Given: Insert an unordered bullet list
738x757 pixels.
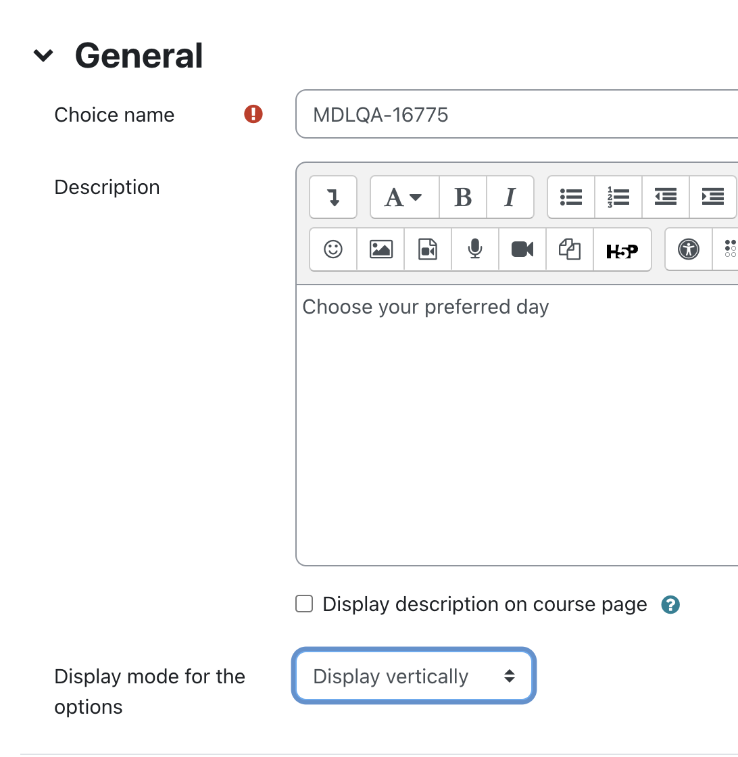Looking at the screenshot, I should tap(571, 197).
